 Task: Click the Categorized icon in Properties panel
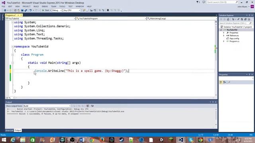tap(221, 82)
